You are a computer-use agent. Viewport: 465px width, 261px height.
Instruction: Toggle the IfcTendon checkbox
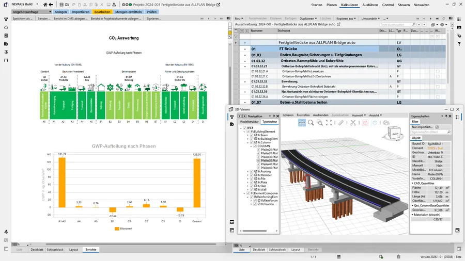[255, 204]
